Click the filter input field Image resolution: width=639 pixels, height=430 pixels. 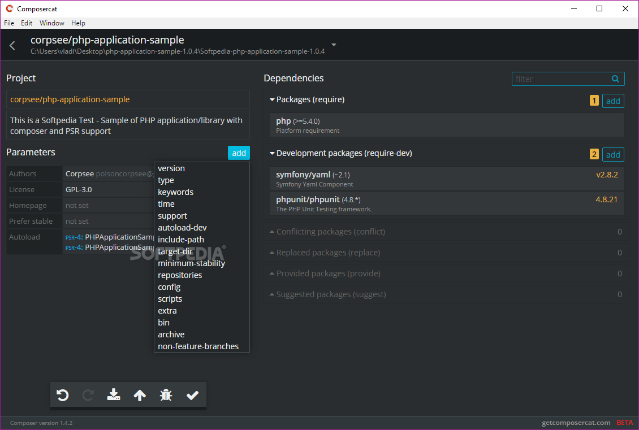pyautogui.click(x=568, y=79)
